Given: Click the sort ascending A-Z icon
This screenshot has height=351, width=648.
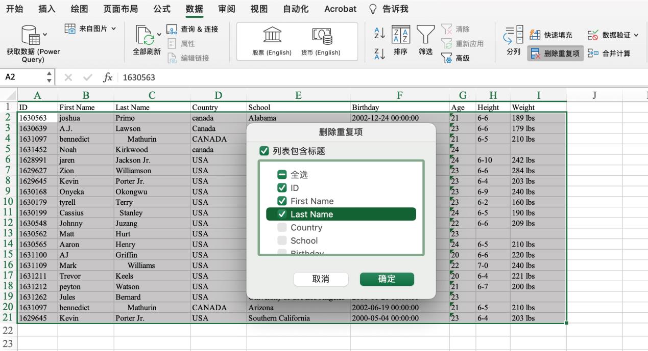Looking at the screenshot, I should (x=379, y=33).
